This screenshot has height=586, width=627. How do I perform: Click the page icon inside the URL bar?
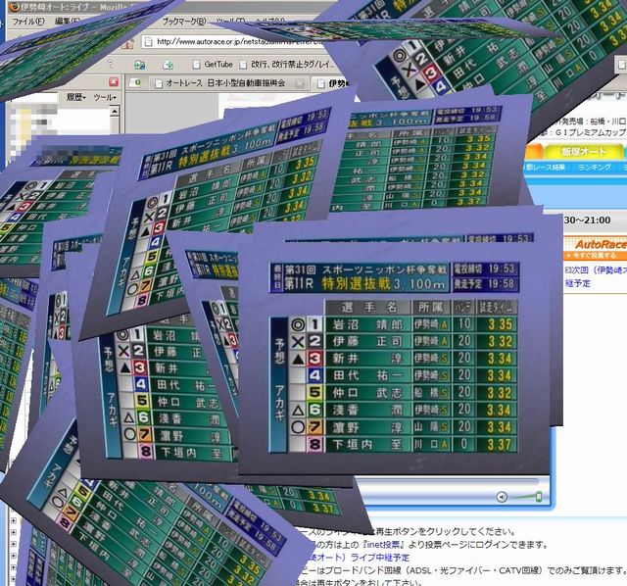(x=148, y=41)
